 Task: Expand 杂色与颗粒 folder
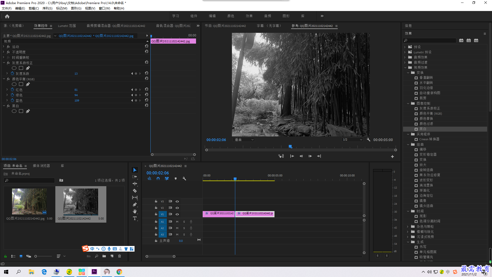408,226
